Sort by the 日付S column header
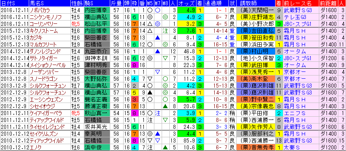Image resolution: width=346 pixels, height=151 pixels. (x=14, y=3)
